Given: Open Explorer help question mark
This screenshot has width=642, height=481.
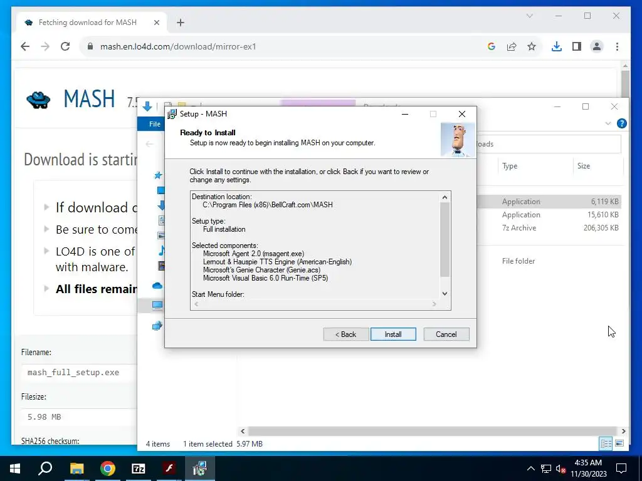Looking at the screenshot, I should pyautogui.click(x=621, y=123).
